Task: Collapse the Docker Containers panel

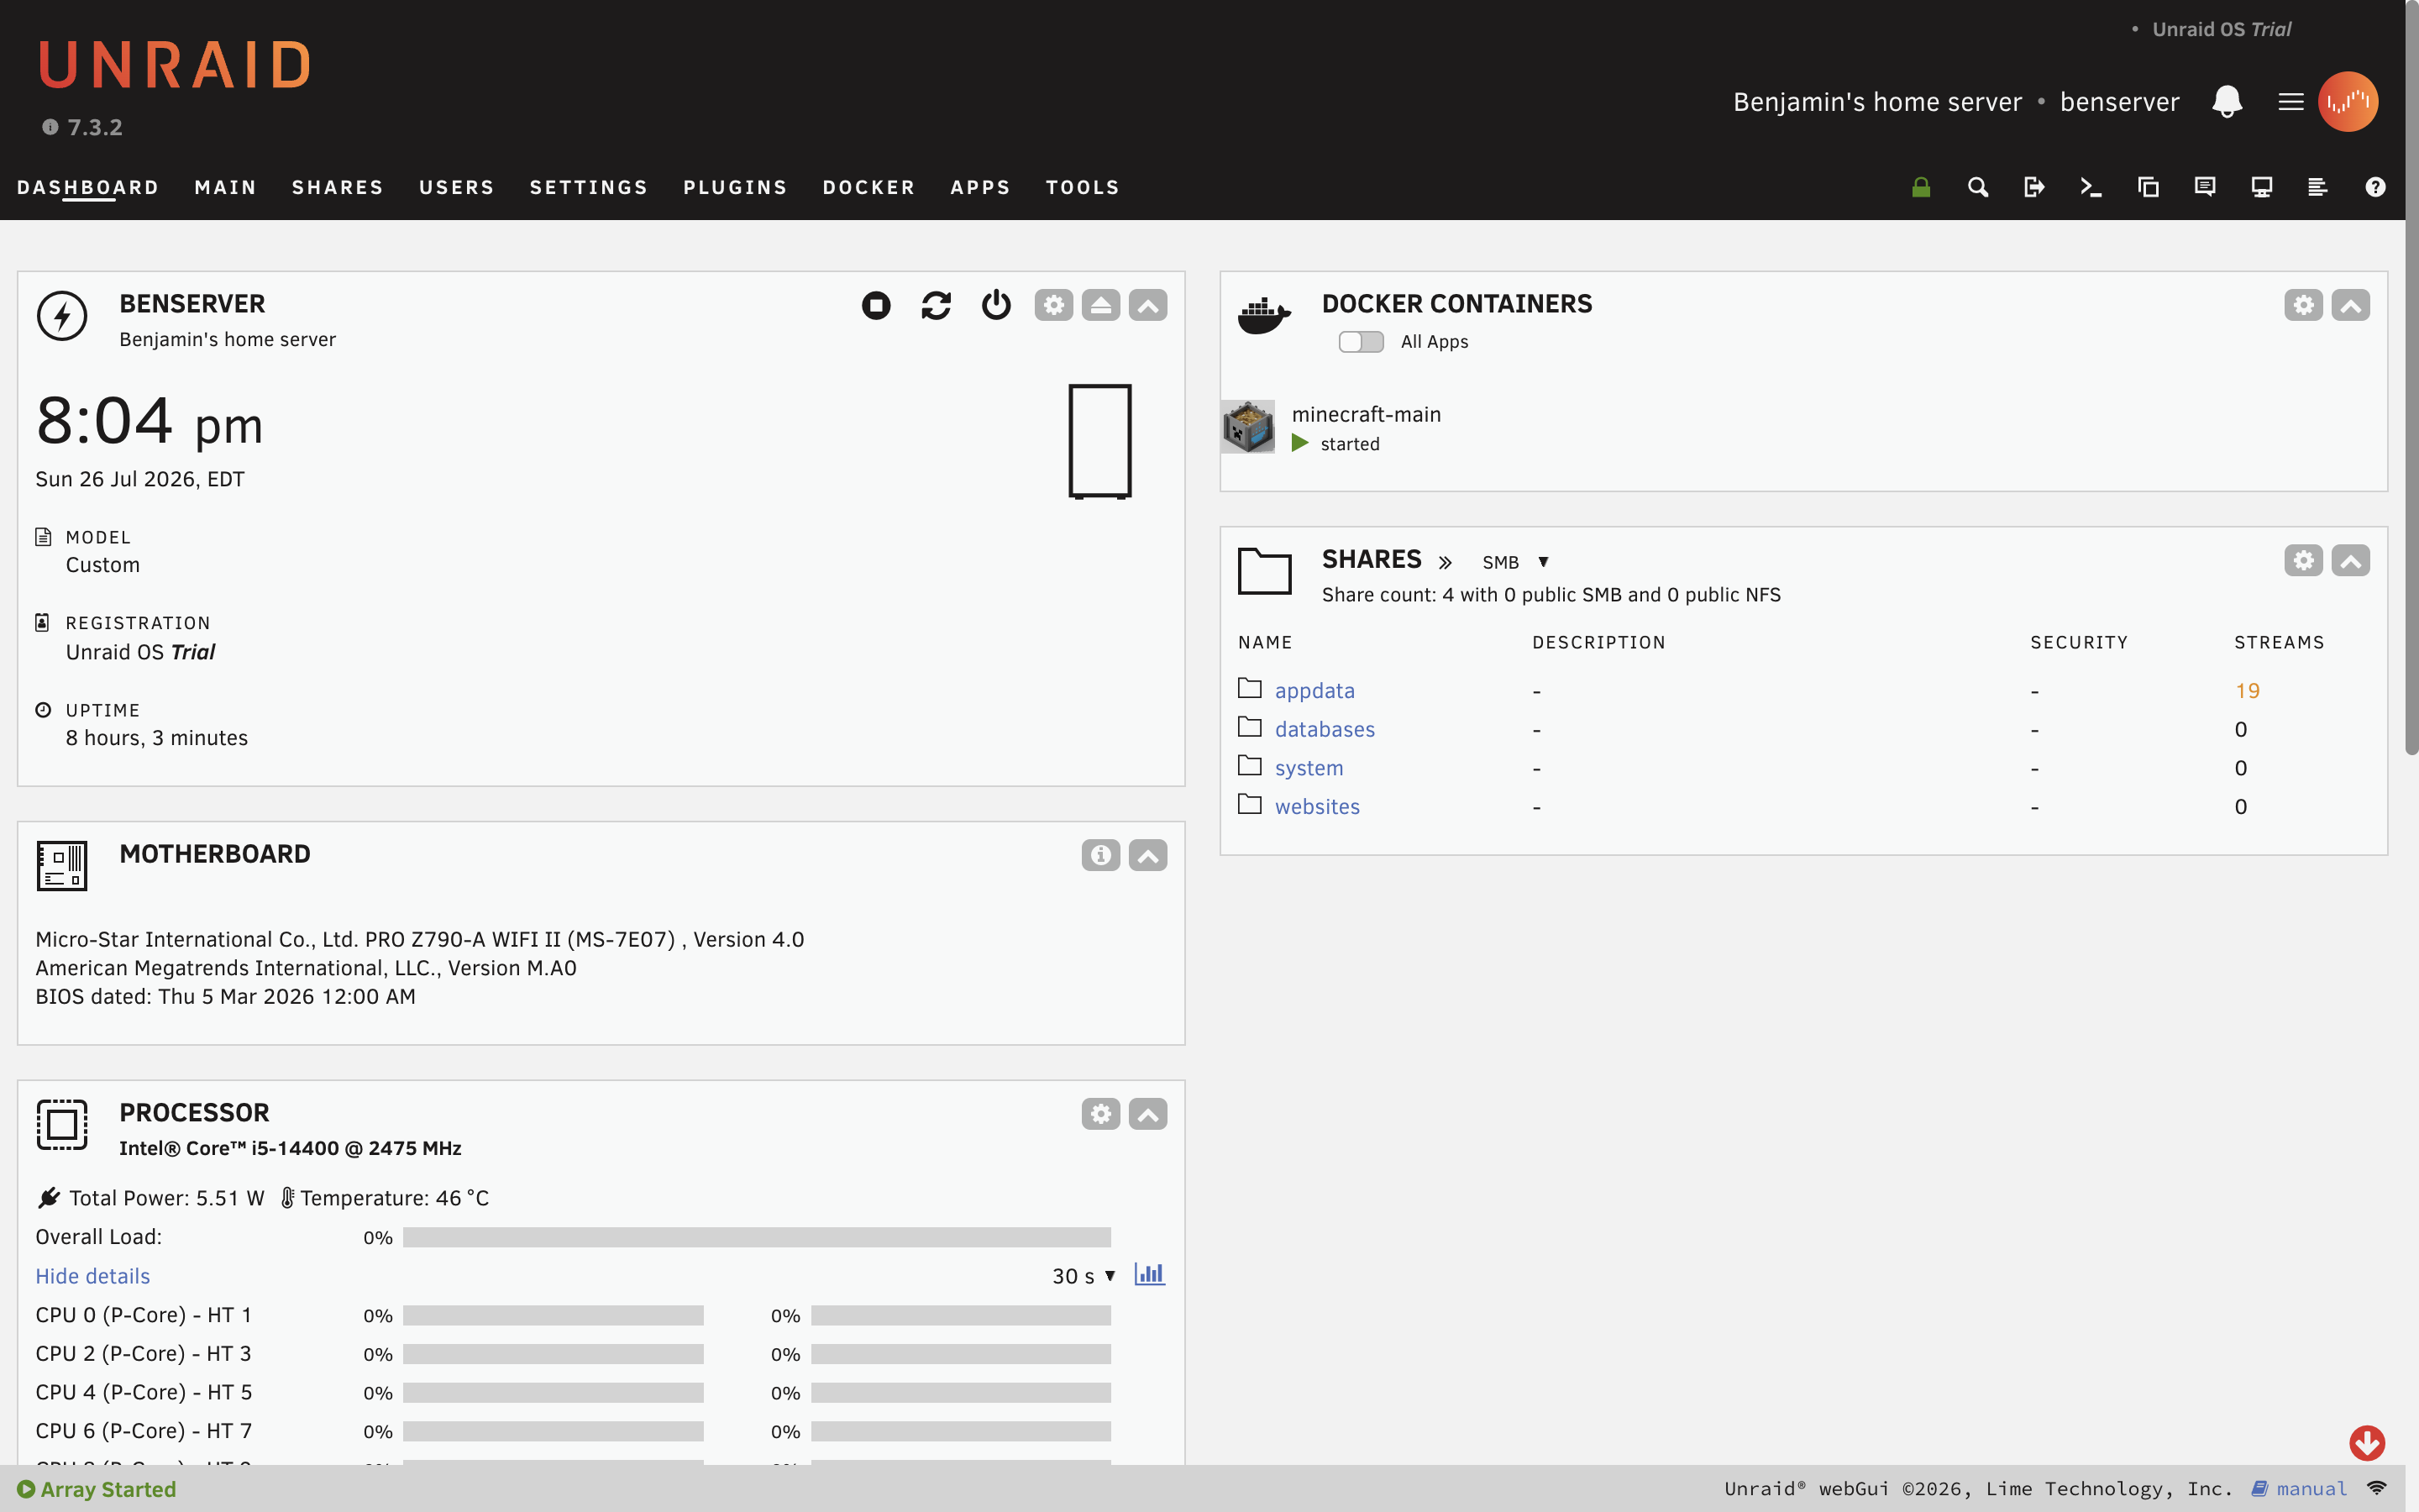Action: coord(2350,305)
